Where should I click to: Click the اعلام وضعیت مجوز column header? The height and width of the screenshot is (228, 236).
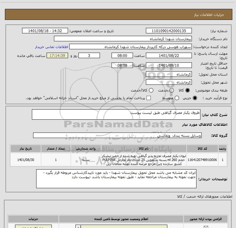pyautogui.click(x=121, y=219)
